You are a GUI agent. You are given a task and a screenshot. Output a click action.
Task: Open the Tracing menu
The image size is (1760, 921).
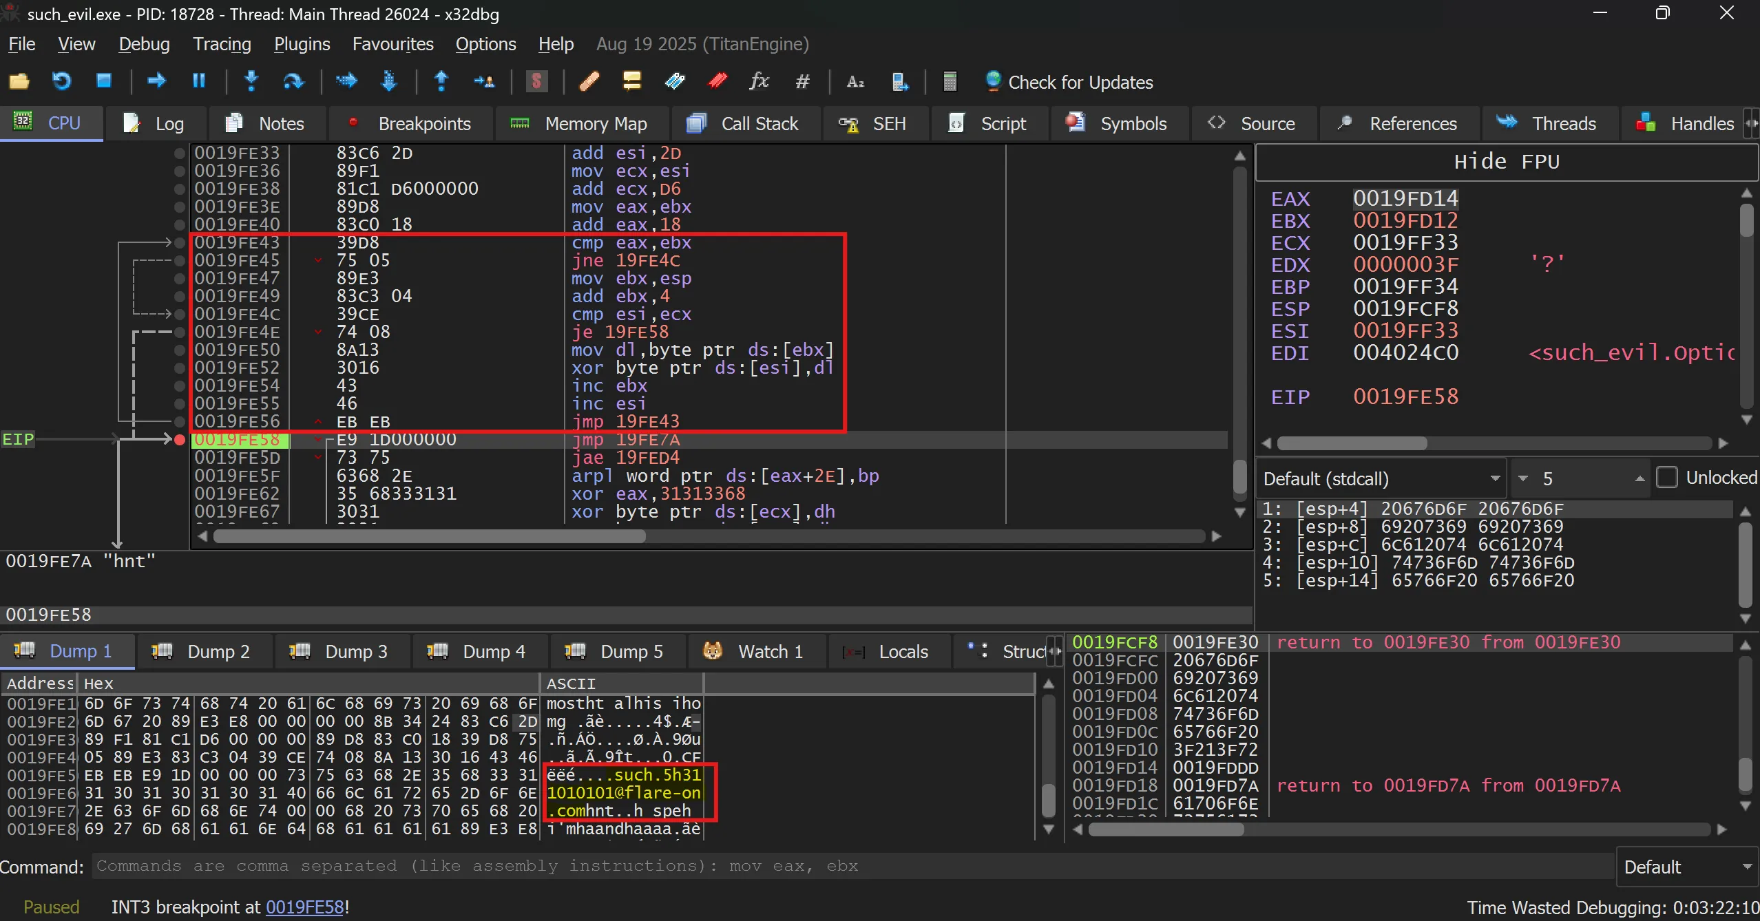pos(222,44)
